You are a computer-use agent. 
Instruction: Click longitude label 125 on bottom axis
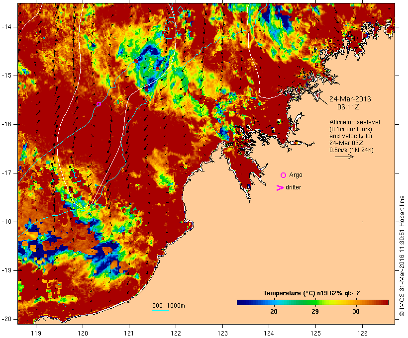coord(315,333)
